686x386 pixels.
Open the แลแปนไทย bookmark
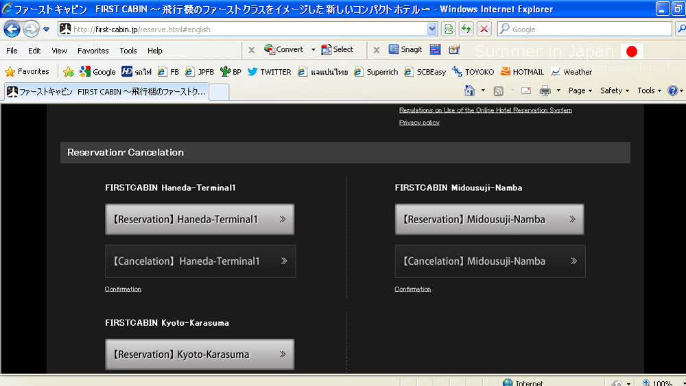[x=323, y=72]
